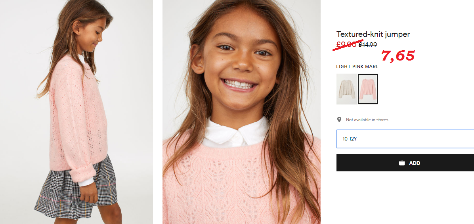
Task: Add the jumper to the bag
Action: click(405, 163)
